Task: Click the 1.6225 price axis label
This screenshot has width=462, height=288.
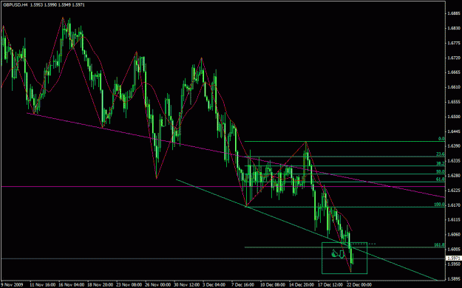Action: click(454, 191)
